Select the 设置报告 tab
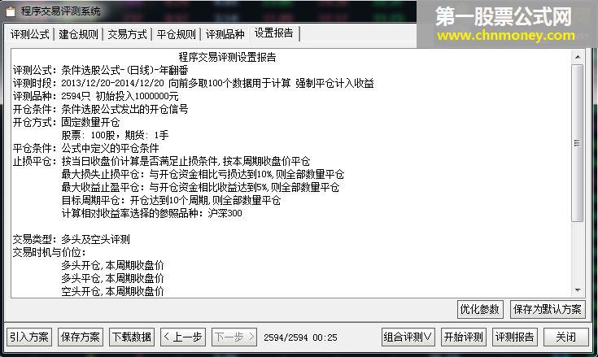The image size is (598, 357). tap(274, 33)
